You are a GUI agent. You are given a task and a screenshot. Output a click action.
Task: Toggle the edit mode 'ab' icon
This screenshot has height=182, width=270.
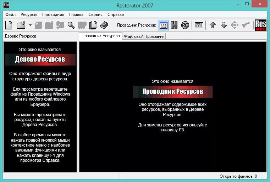[x=199, y=25]
